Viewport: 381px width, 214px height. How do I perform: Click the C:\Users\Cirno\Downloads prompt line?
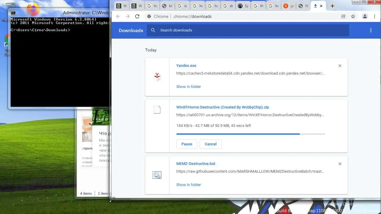40,30
